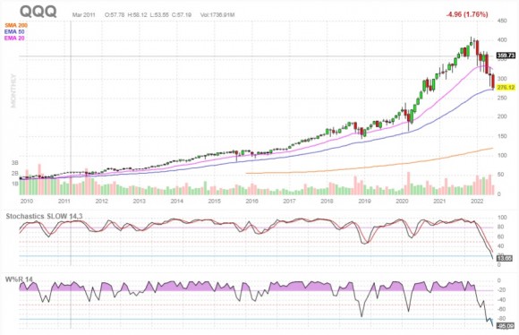
Task: Click the 2020 year axis label
Action: (x=402, y=202)
